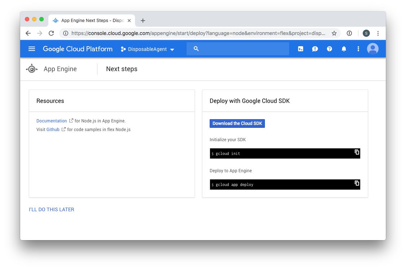Visit the Github code samples link

(53, 129)
